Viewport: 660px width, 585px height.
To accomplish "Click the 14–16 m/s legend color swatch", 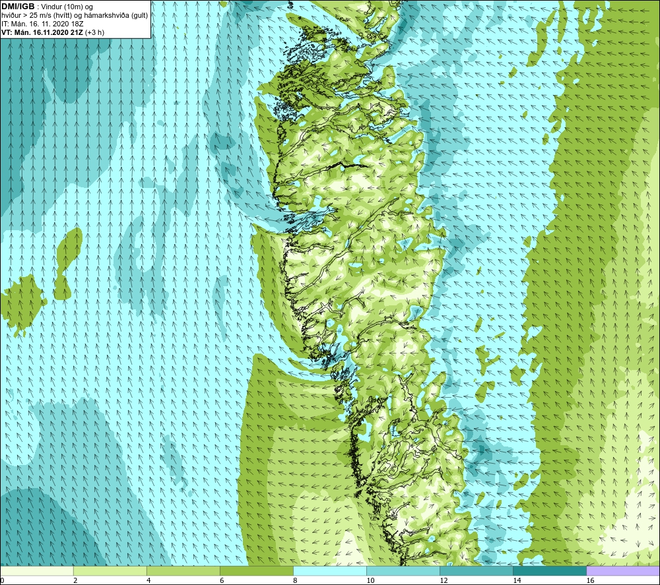I will pyautogui.click(x=549, y=571).
